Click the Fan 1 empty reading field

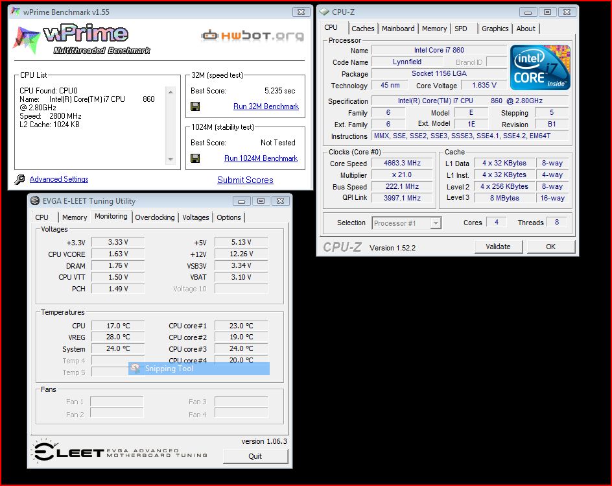tap(117, 402)
